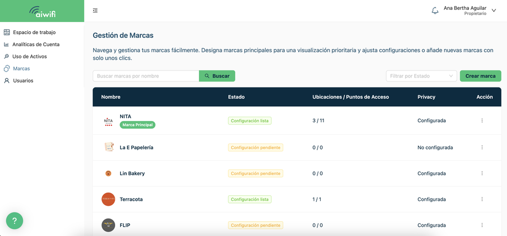Open notifications bell icon
This screenshot has height=236, width=507.
[435, 10]
